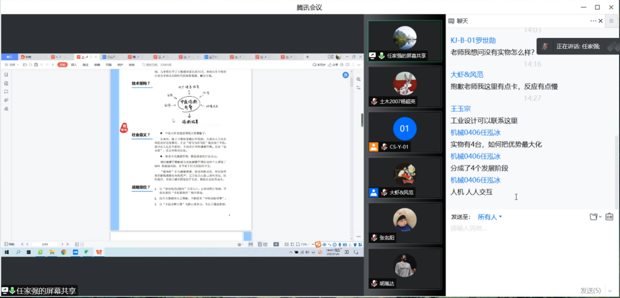The image size is (620, 298).
Task: Select 任家强's screen share thumbnail
Action: click(405, 41)
